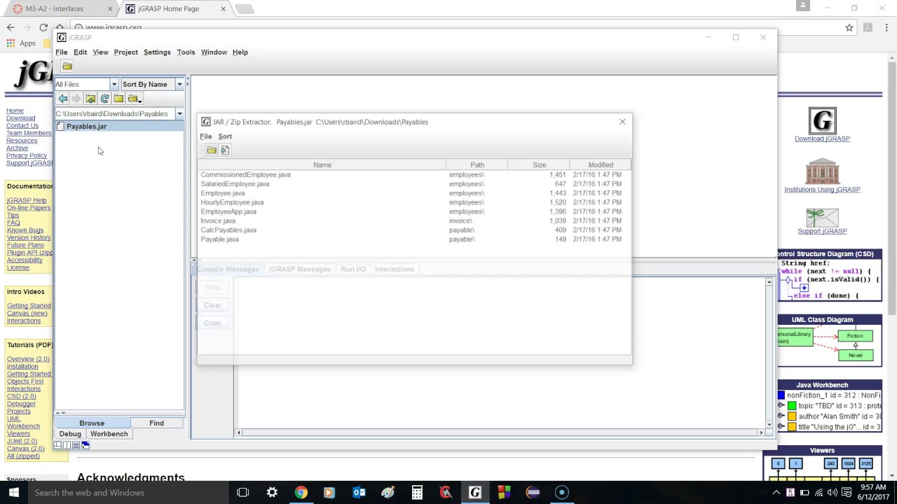Open the Download jGRASP link

(x=822, y=139)
